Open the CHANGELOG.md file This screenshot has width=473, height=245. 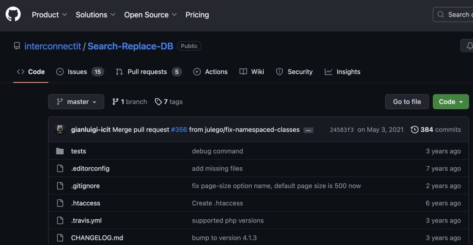click(x=97, y=238)
